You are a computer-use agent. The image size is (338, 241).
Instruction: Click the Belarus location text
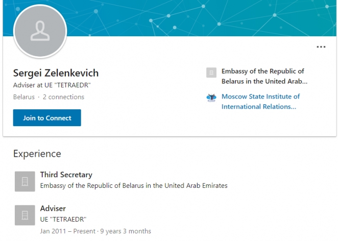click(x=24, y=97)
